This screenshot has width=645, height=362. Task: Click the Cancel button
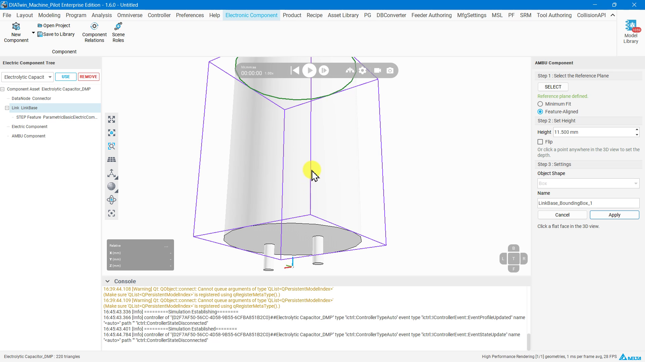click(562, 215)
